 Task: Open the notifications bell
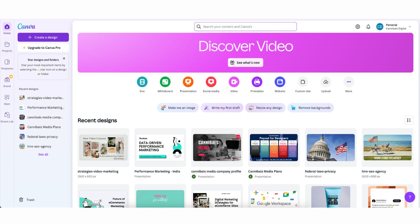coord(368,27)
